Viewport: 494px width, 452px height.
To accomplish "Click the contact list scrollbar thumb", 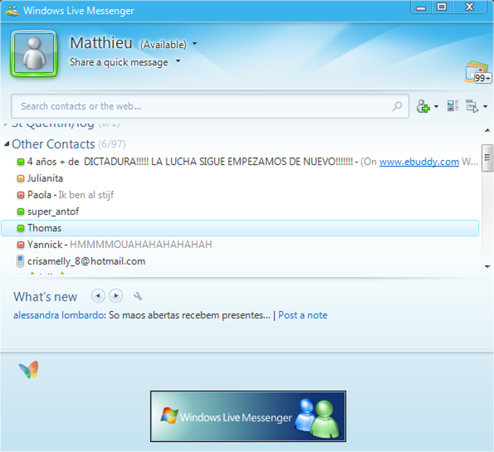I will point(487,158).
